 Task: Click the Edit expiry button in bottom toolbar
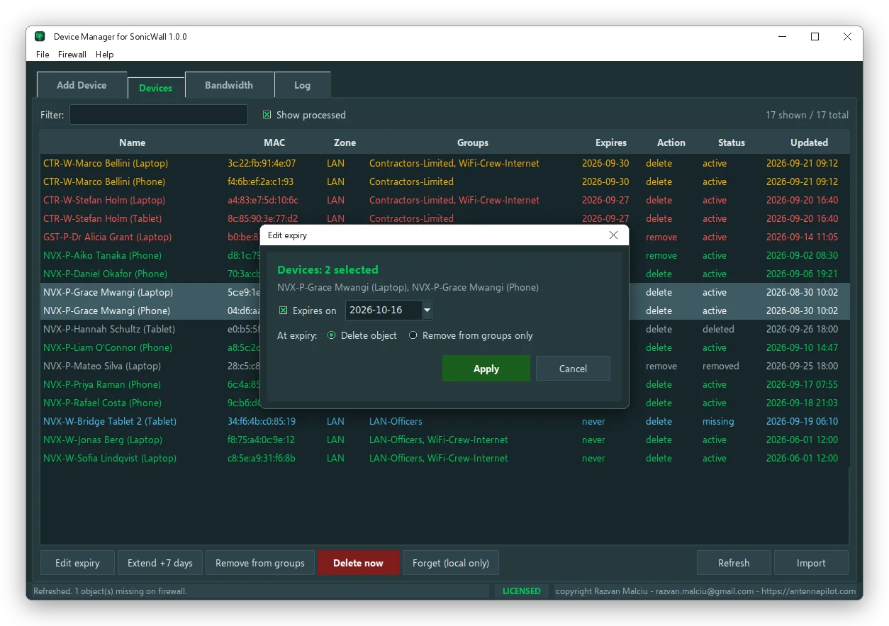78,563
